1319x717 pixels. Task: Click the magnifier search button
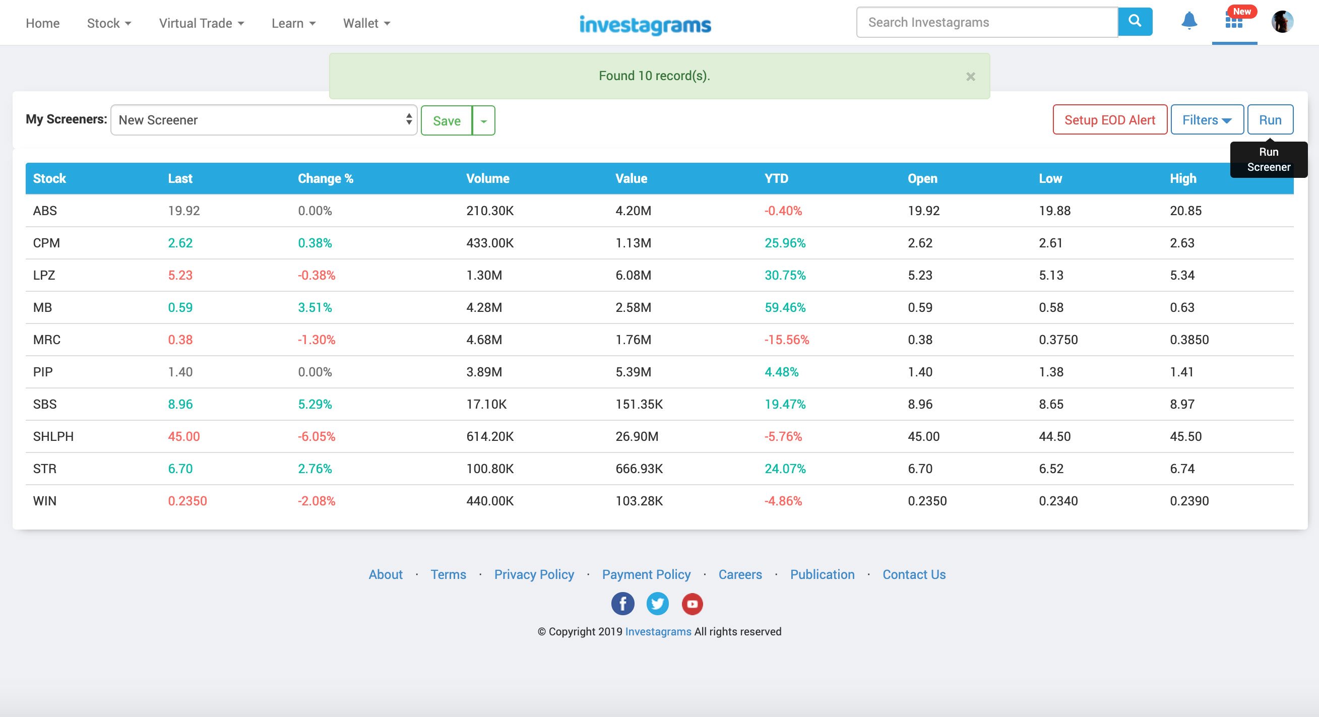pyautogui.click(x=1135, y=22)
